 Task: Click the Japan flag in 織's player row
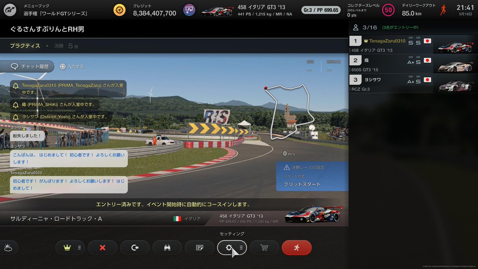click(x=427, y=61)
